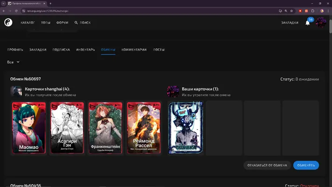Viewport: 332px width, 187px height.
Task: Open the browser tab list chevron
Action: pyautogui.click(x=3, y=3)
